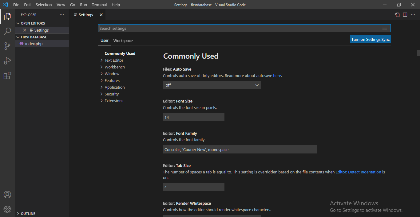420x217 pixels.
Task: Toggle the split editor layout icon
Action: pos(405,15)
